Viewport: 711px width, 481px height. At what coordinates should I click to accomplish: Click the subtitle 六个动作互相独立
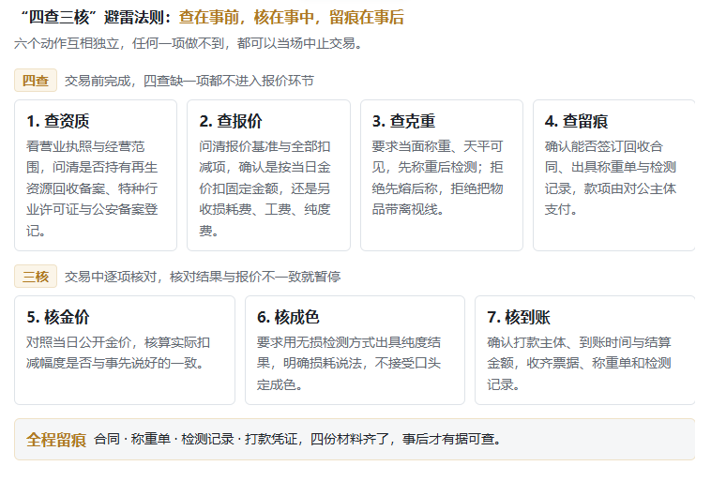coord(68,43)
